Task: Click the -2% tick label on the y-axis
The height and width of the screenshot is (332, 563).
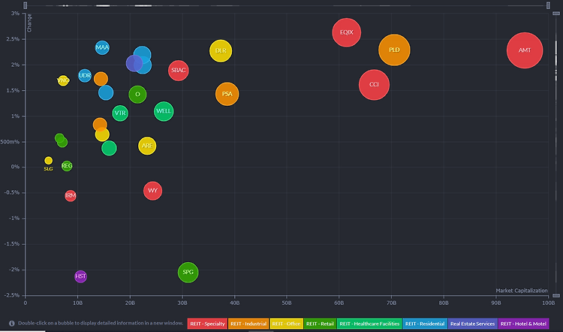Action: [x=14, y=270]
